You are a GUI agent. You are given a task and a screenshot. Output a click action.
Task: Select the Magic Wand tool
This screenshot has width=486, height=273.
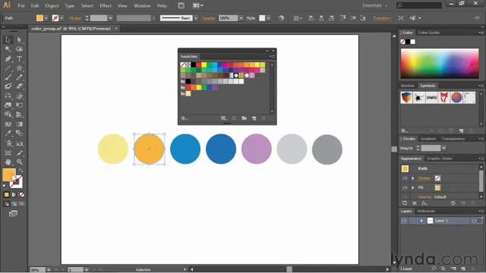tap(8, 49)
